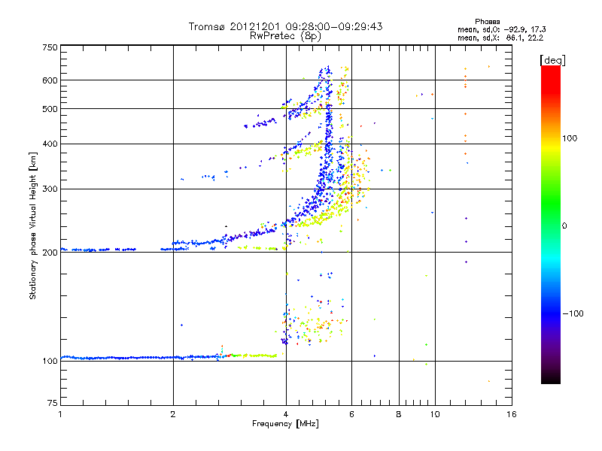
Task: Click the 'Frequency [MHz]' x-axis title
Action: 285,424
